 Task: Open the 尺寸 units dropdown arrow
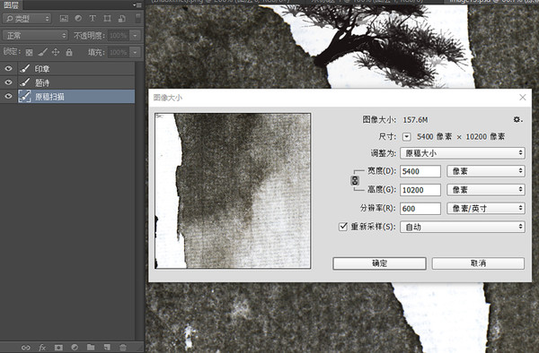pos(407,137)
